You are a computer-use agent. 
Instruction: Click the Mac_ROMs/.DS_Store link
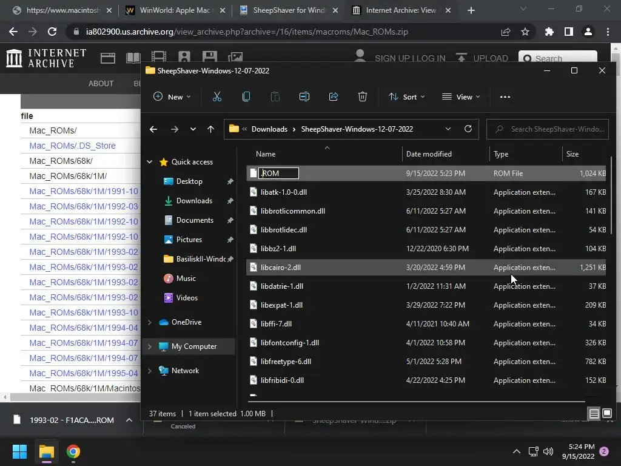click(x=73, y=146)
